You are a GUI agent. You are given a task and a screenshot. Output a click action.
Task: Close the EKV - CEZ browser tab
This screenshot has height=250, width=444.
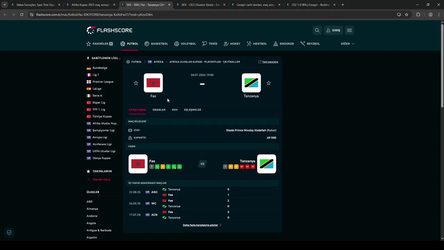pos(224,5)
